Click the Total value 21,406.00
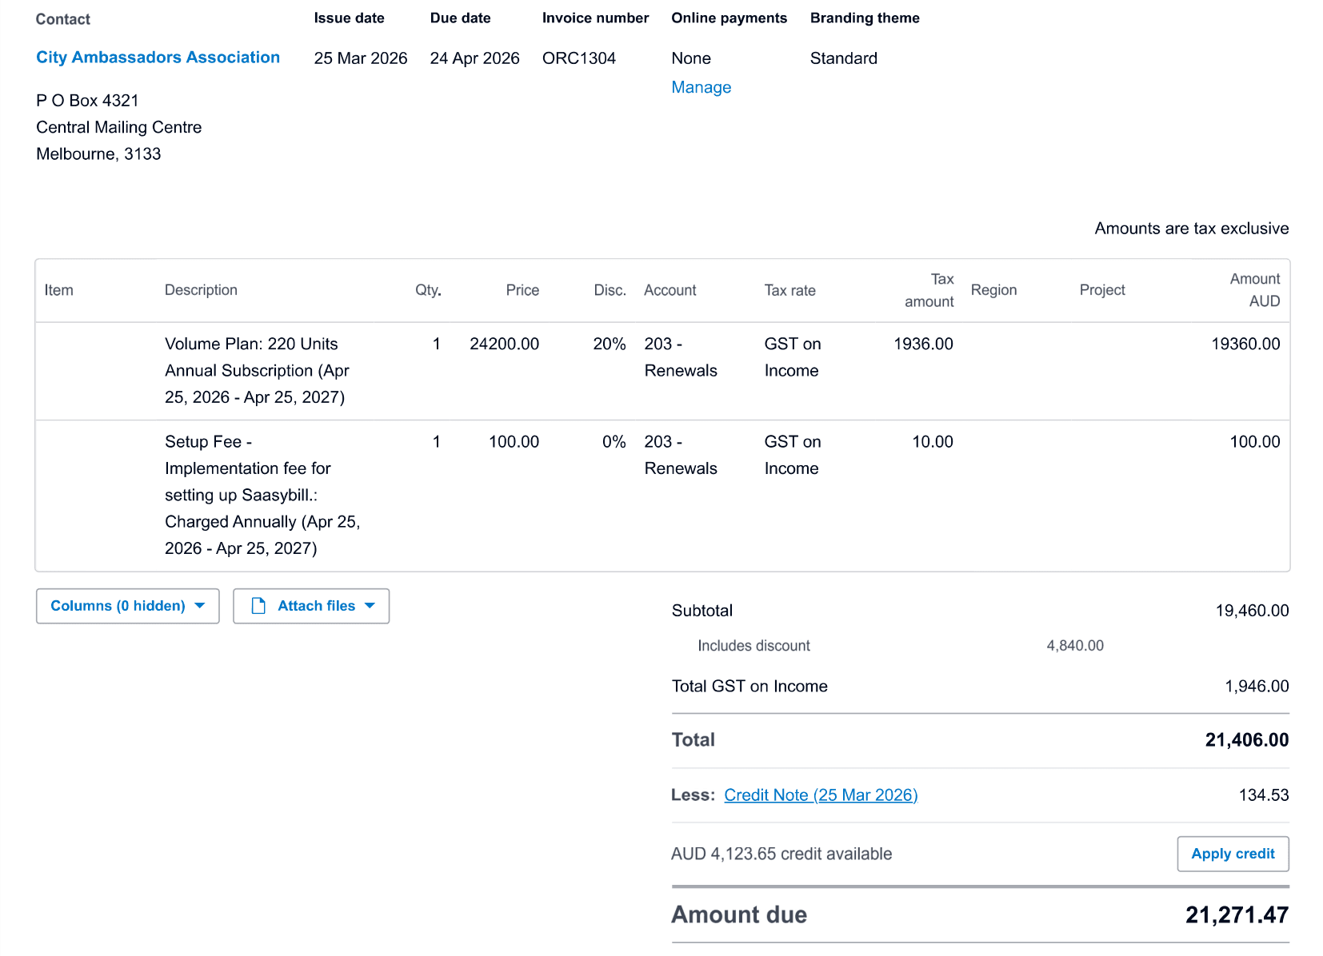 [1246, 740]
